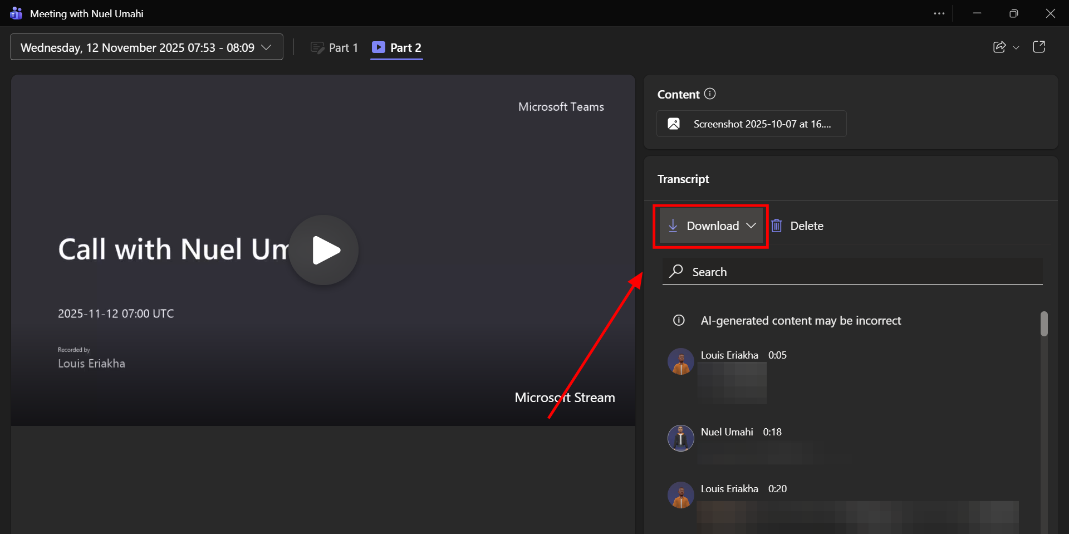Click the transcript Search field
The image size is (1069, 534).
852,272
